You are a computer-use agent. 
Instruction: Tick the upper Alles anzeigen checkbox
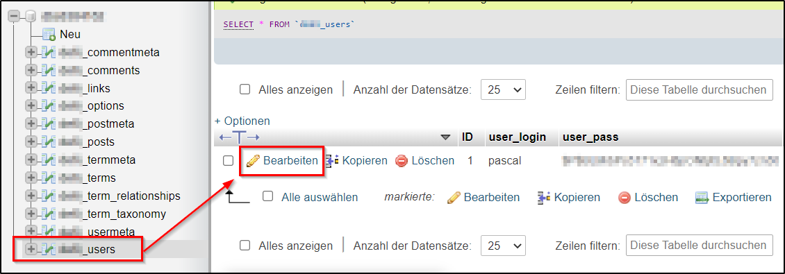click(245, 89)
